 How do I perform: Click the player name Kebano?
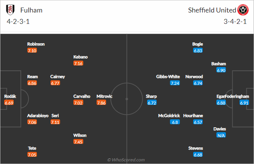(80, 57)
